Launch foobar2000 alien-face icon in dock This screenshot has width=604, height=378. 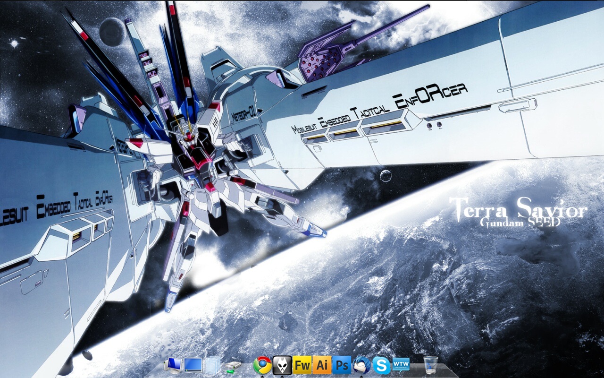coord(282,365)
